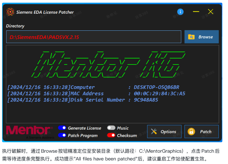Minimize the License Patcher window
Screen dimensions: 228x164
(196, 12)
